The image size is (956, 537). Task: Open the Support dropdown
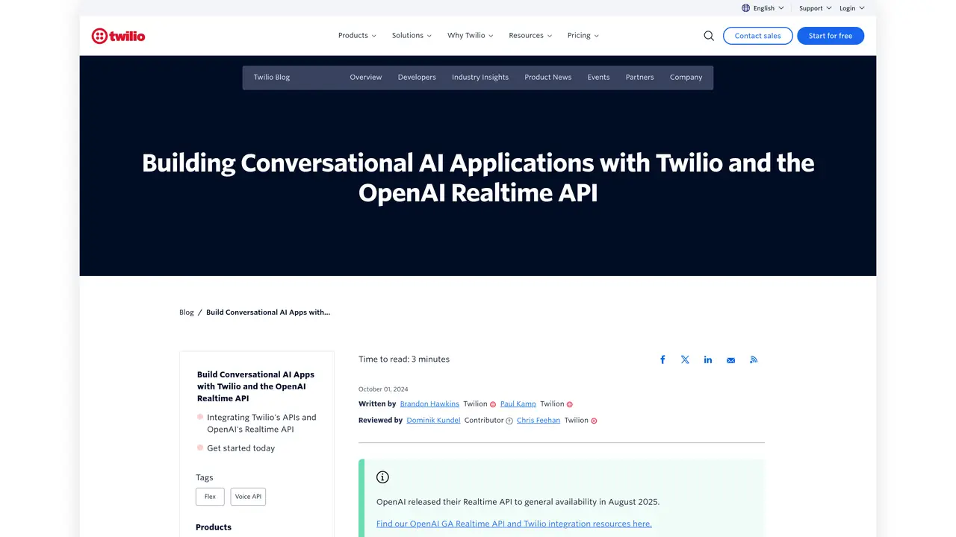(816, 8)
